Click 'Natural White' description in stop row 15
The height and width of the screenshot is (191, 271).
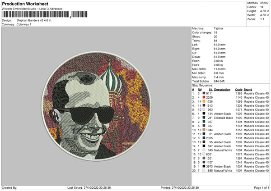click(x=223, y=150)
